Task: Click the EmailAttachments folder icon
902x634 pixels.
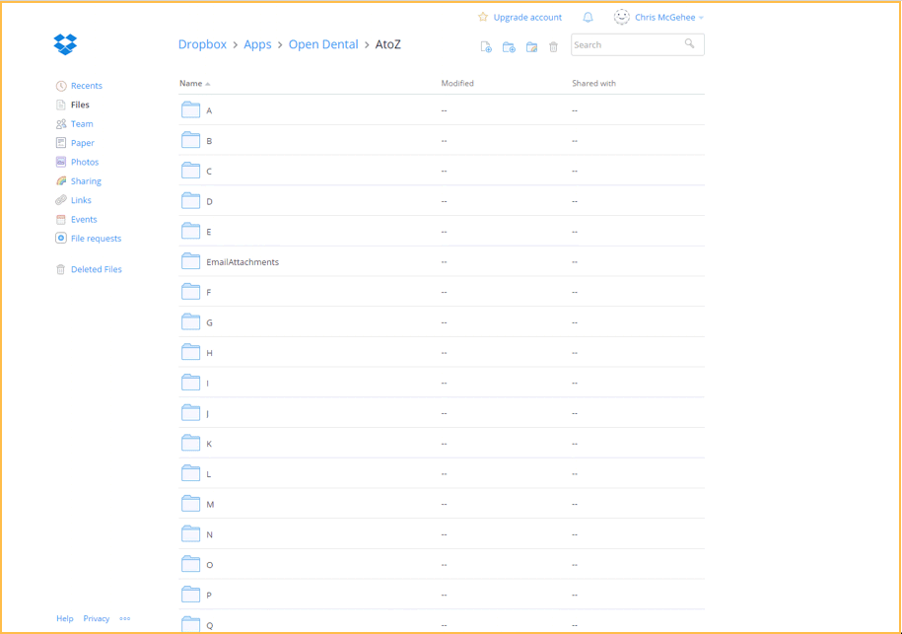Action: pyautogui.click(x=190, y=261)
